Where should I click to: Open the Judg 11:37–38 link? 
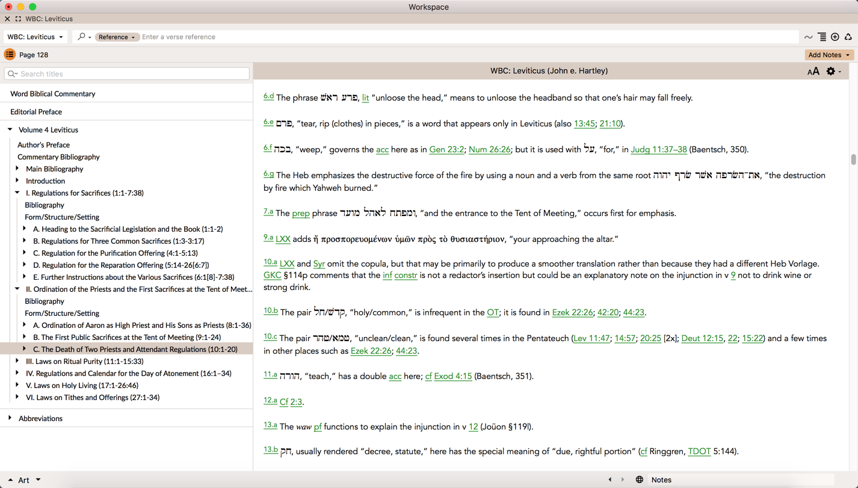[x=658, y=149]
